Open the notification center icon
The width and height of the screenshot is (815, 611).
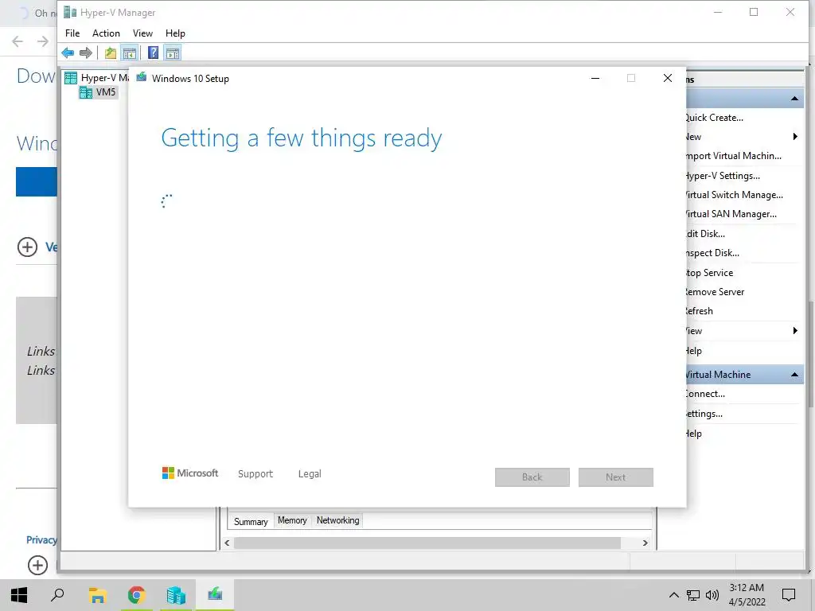click(x=789, y=595)
